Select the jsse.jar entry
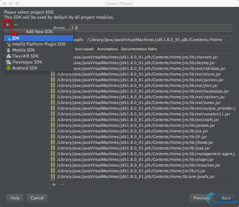 pos(143,148)
